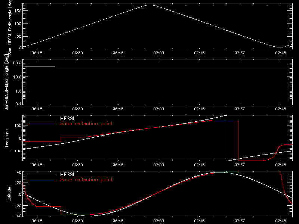Click the 1.0 tick on Moon angle plot

18,91
